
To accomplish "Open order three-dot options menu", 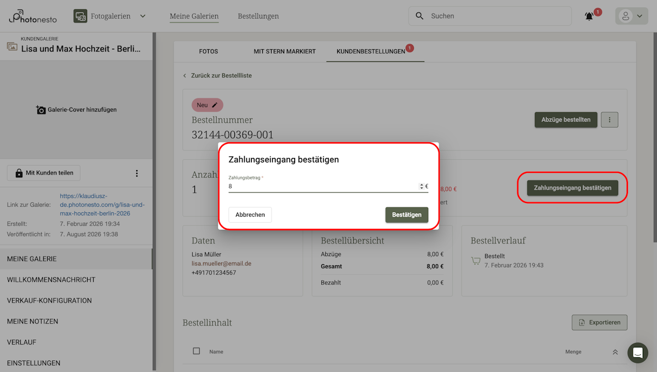I will click(609, 120).
